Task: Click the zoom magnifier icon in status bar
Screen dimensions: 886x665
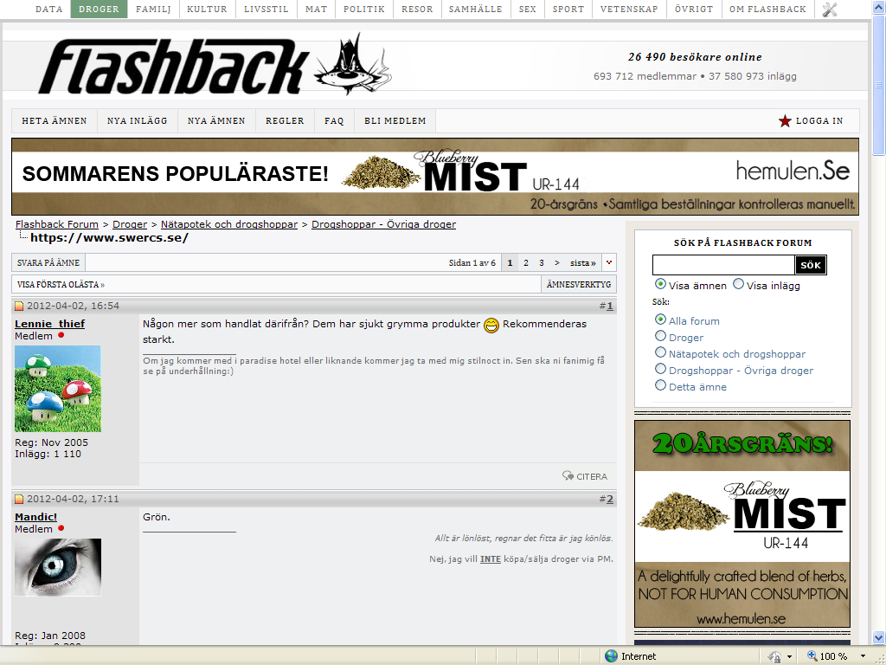Action: pos(812,656)
